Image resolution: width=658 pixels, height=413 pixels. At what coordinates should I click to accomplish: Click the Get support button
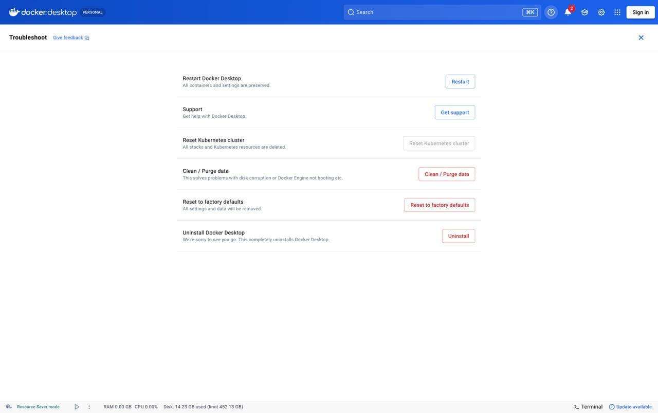455,113
